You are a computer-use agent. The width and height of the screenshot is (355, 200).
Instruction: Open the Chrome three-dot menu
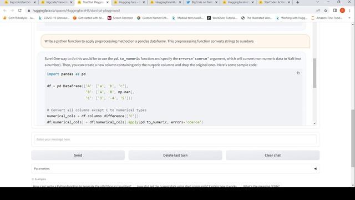[x=349, y=11]
